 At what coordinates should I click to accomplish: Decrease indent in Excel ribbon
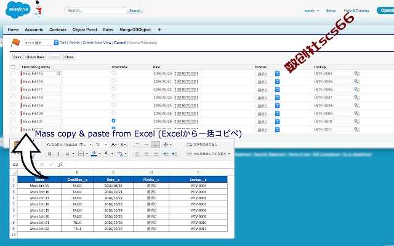(x=166, y=154)
